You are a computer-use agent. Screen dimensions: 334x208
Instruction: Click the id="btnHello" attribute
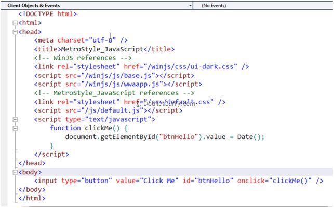(x=208, y=181)
